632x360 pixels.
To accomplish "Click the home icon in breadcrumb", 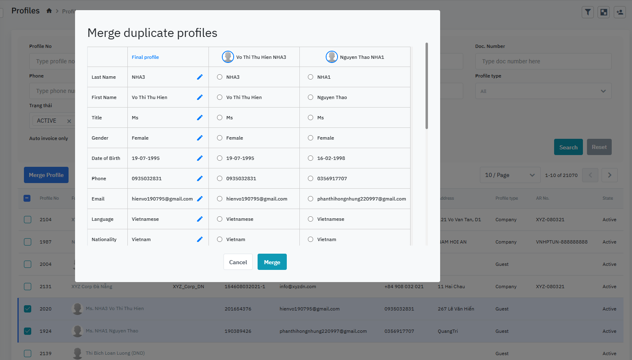I will [49, 11].
